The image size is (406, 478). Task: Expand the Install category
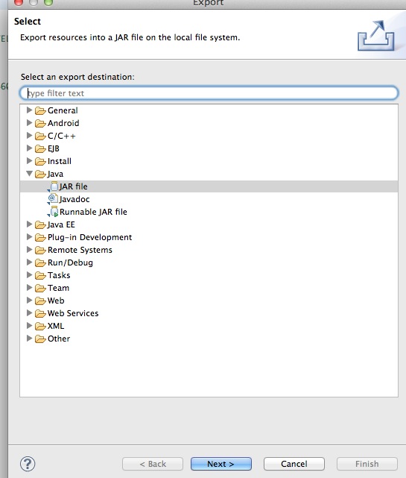click(x=29, y=160)
